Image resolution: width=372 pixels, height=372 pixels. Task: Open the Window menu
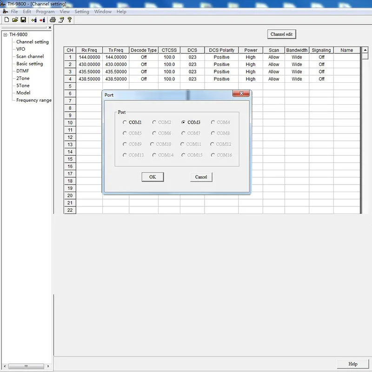103,11
